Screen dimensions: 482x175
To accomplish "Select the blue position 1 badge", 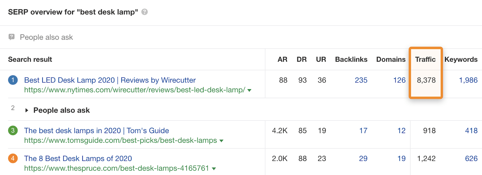I will coord(13,80).
